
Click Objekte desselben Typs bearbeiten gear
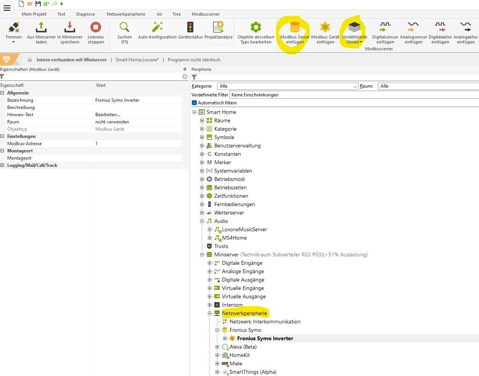click(256, 27)
